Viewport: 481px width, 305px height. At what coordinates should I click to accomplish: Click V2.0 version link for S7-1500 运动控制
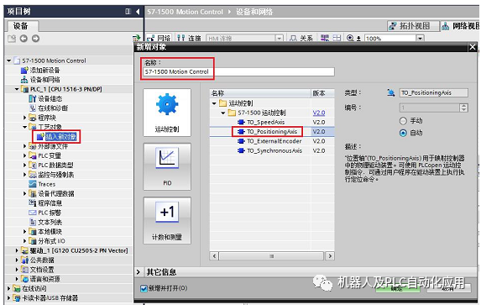tap(319, 113)
